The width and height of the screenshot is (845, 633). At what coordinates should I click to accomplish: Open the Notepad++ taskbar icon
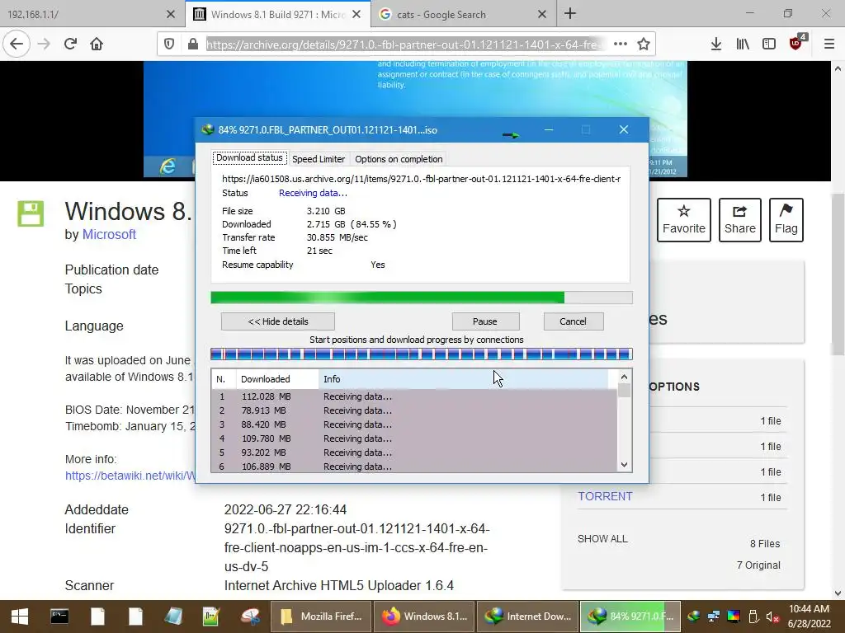(210, 617)
